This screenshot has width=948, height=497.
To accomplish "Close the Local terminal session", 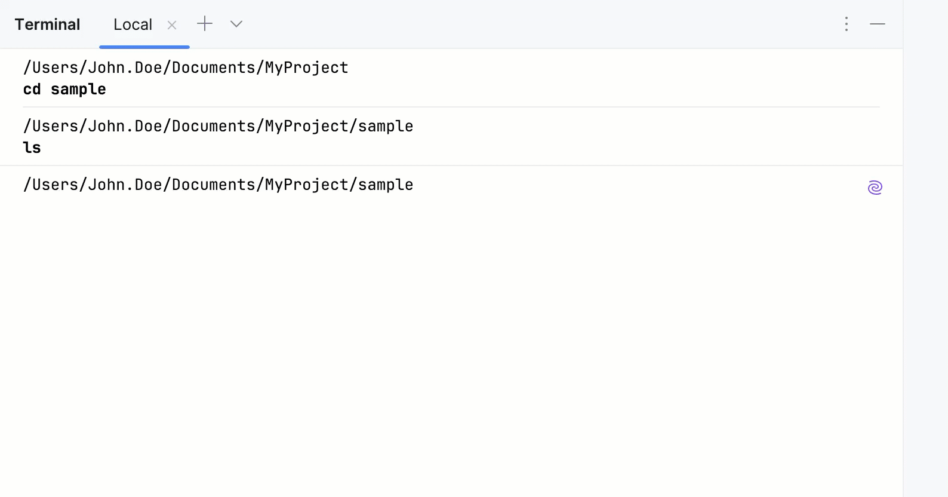I will pos(172,25).
